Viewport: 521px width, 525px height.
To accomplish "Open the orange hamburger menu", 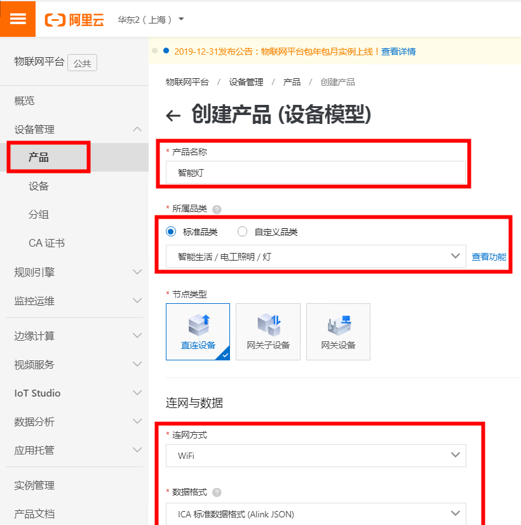I will click(x=18, y=19).
